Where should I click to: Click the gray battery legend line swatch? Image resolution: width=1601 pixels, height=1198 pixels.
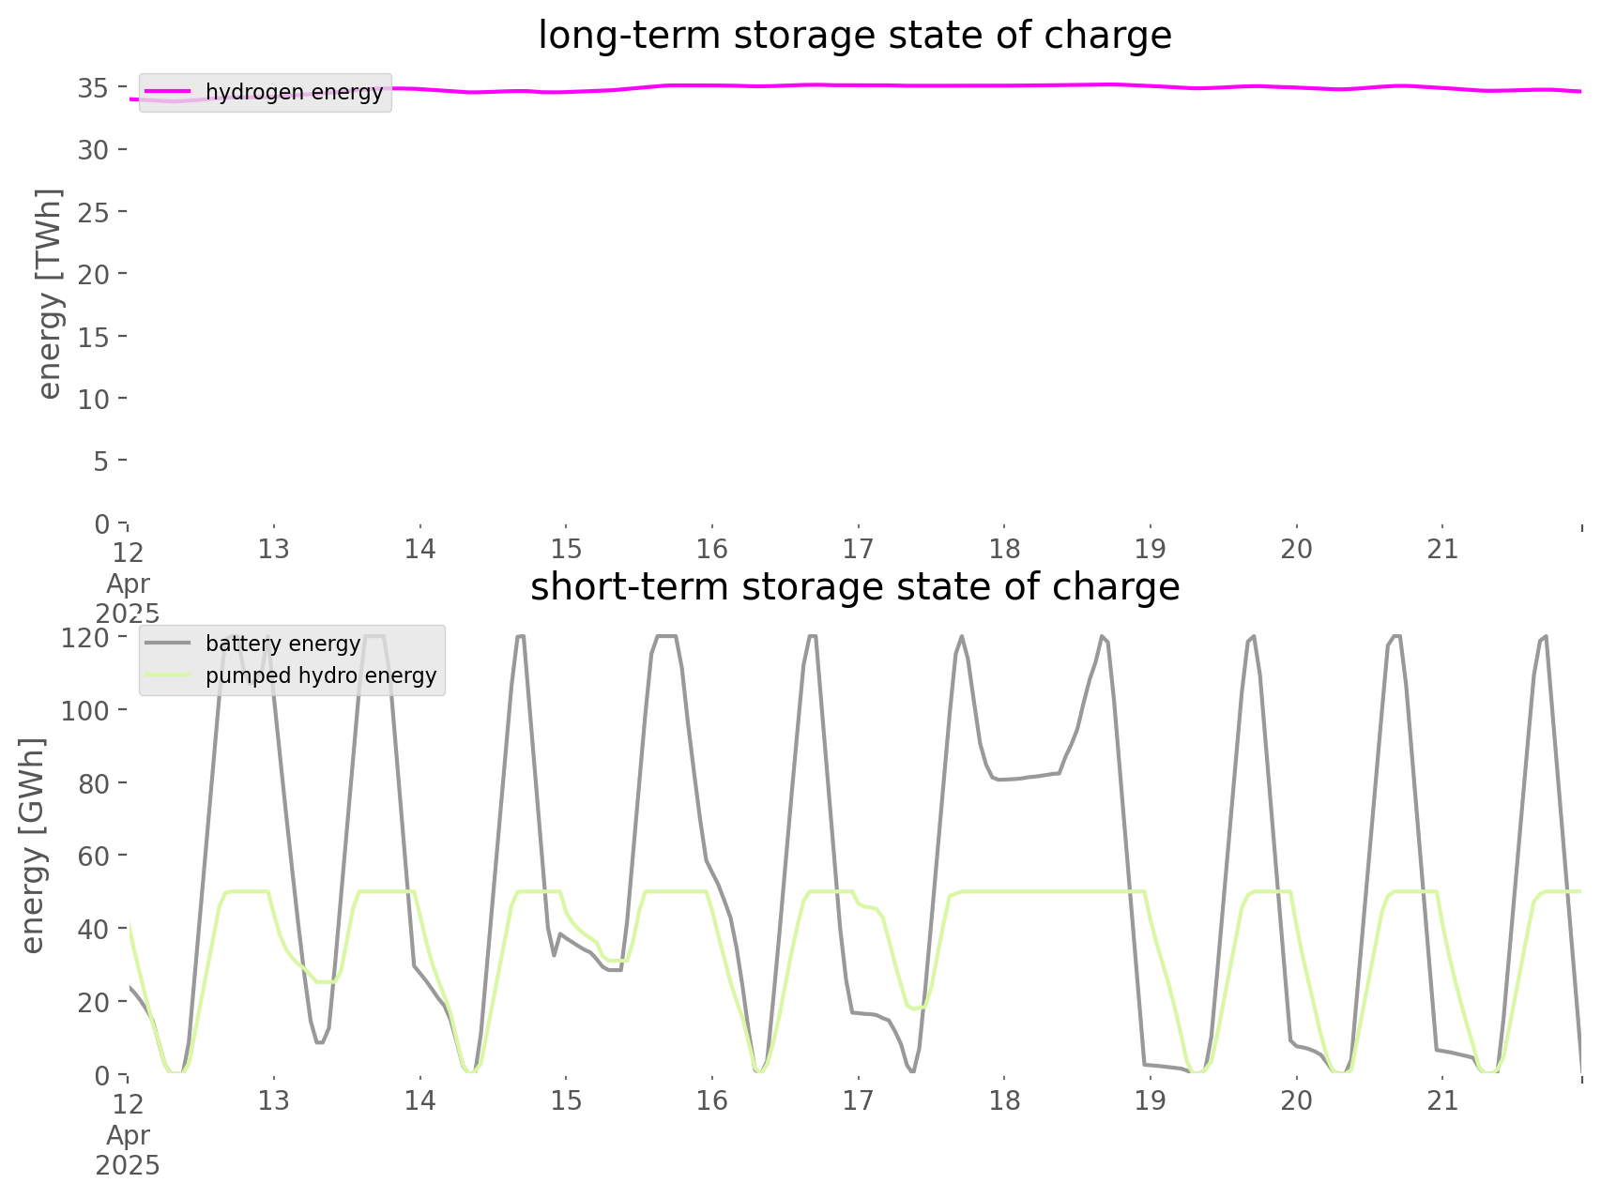click(169, 644)
